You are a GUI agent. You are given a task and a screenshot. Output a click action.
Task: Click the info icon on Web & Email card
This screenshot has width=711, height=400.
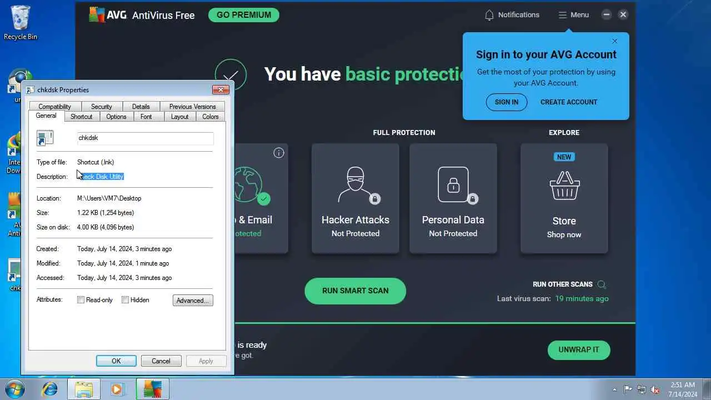(279, 153)
